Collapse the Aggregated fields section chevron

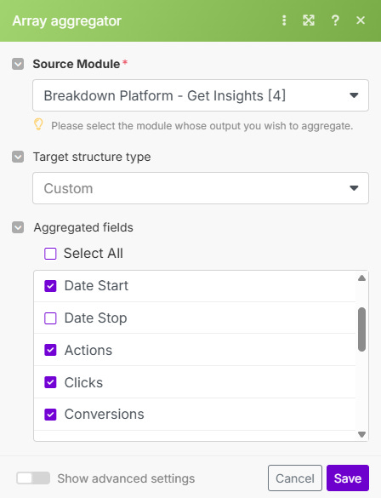click(18, 227)
